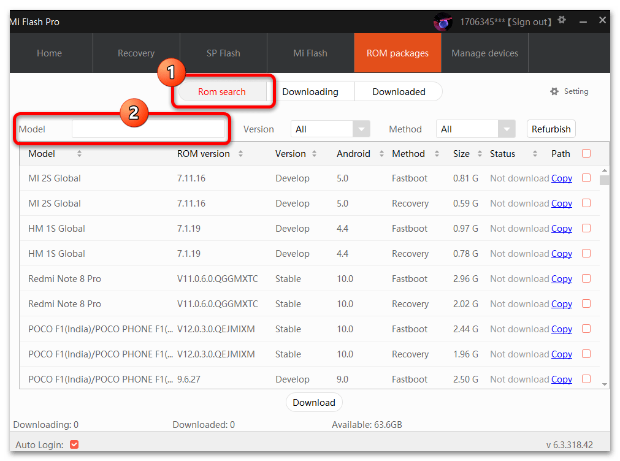The height and width of the screenshot is (461, 620).
Task: Disable the Auto Login checkbox
Action: pyautogui.click(x=74, y=444)
